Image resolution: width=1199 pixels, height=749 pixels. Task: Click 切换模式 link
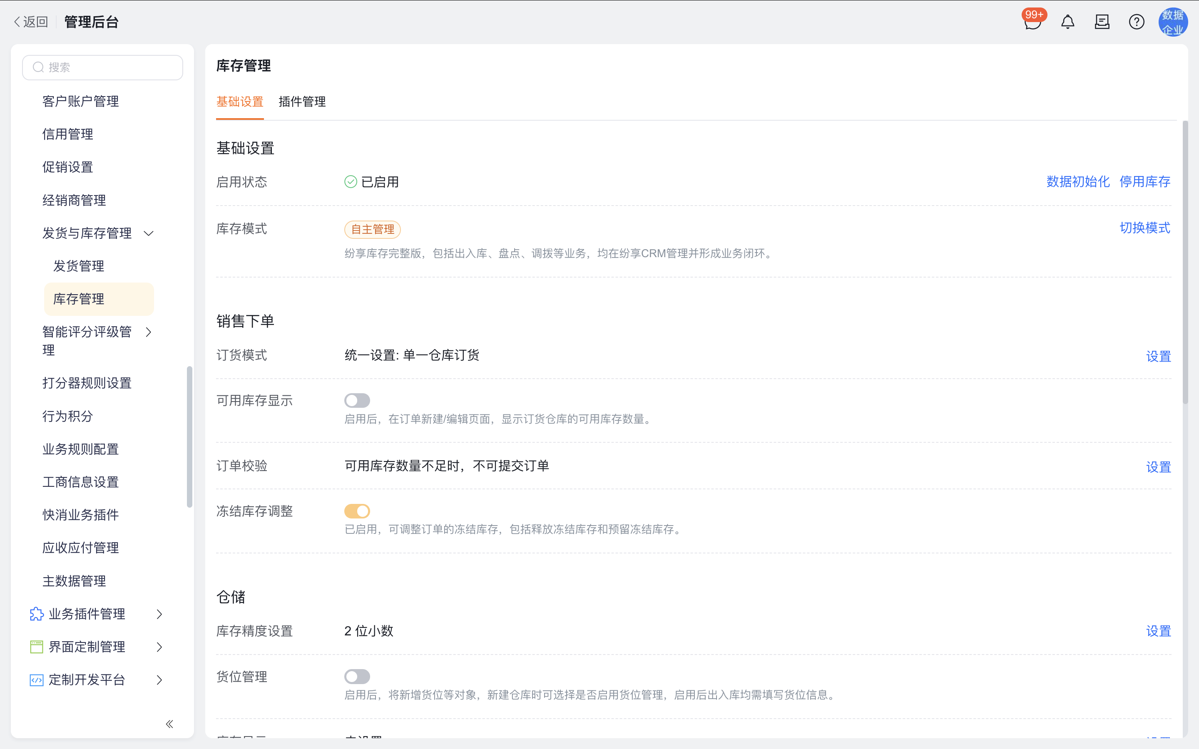tap(1145, 228)
